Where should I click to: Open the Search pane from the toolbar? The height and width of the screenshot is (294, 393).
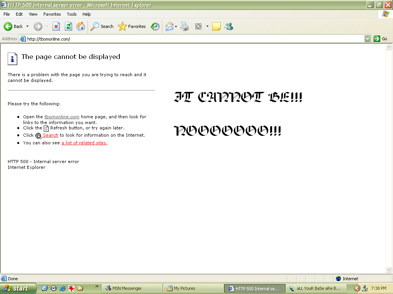102,26
